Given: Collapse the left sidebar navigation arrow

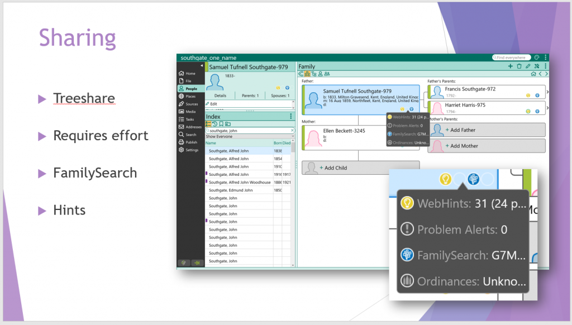Looking at the screenshot, I should (x=202, y=66).
